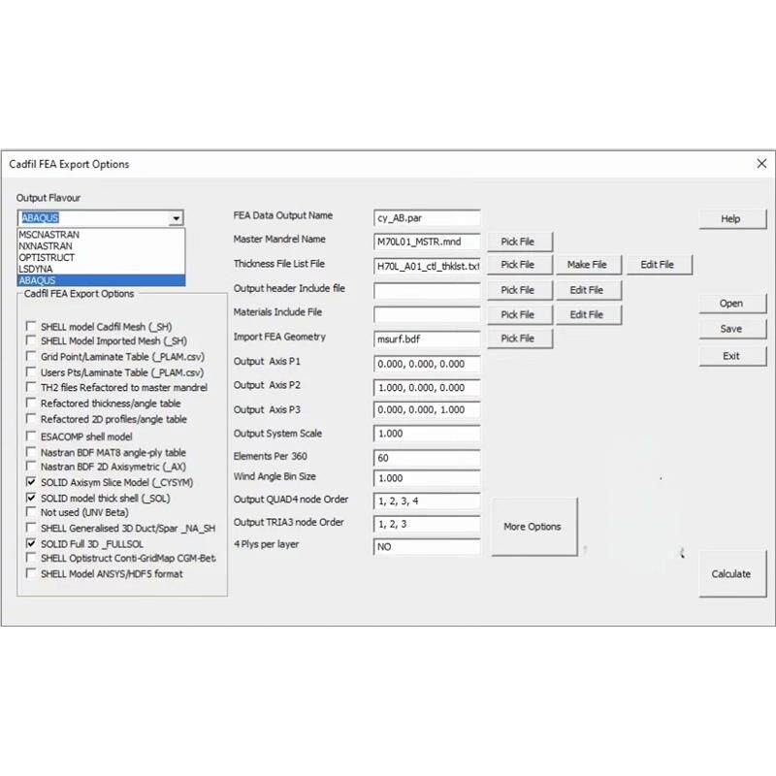Edit File for Materials Include File
Viewport: 776px width, 776px height.
point(589,314)
